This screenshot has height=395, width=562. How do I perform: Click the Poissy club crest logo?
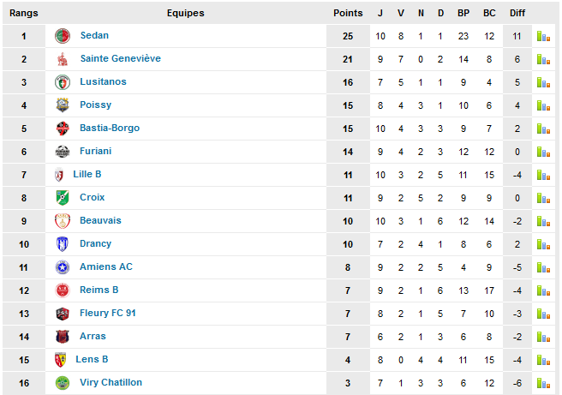63,105
